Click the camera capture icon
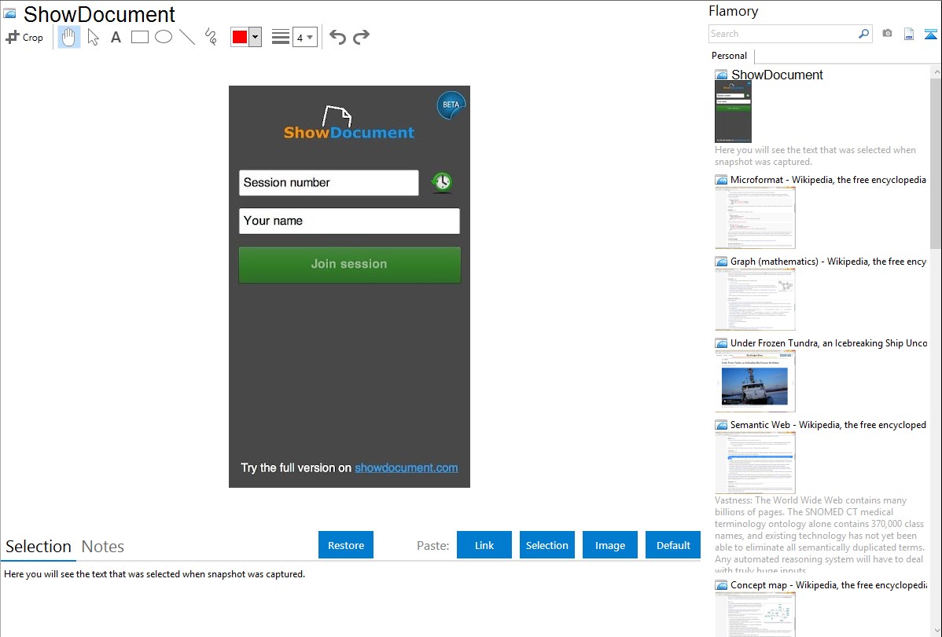Screen dimensions: 942x637 pyautogui.click(x=887, y=33)
